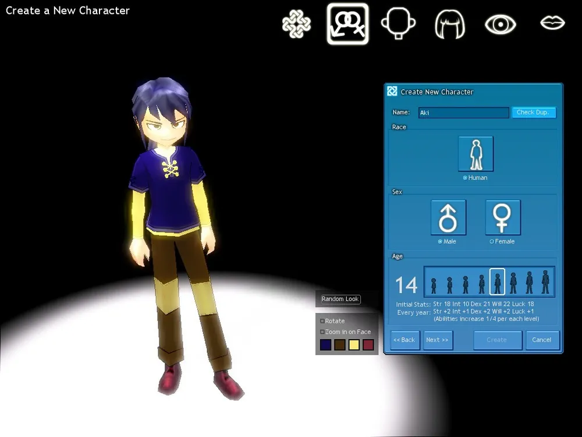This screenshot has height=437, width=582.
Task: Open the hairstyle customization icon
Action: (449, 24)
